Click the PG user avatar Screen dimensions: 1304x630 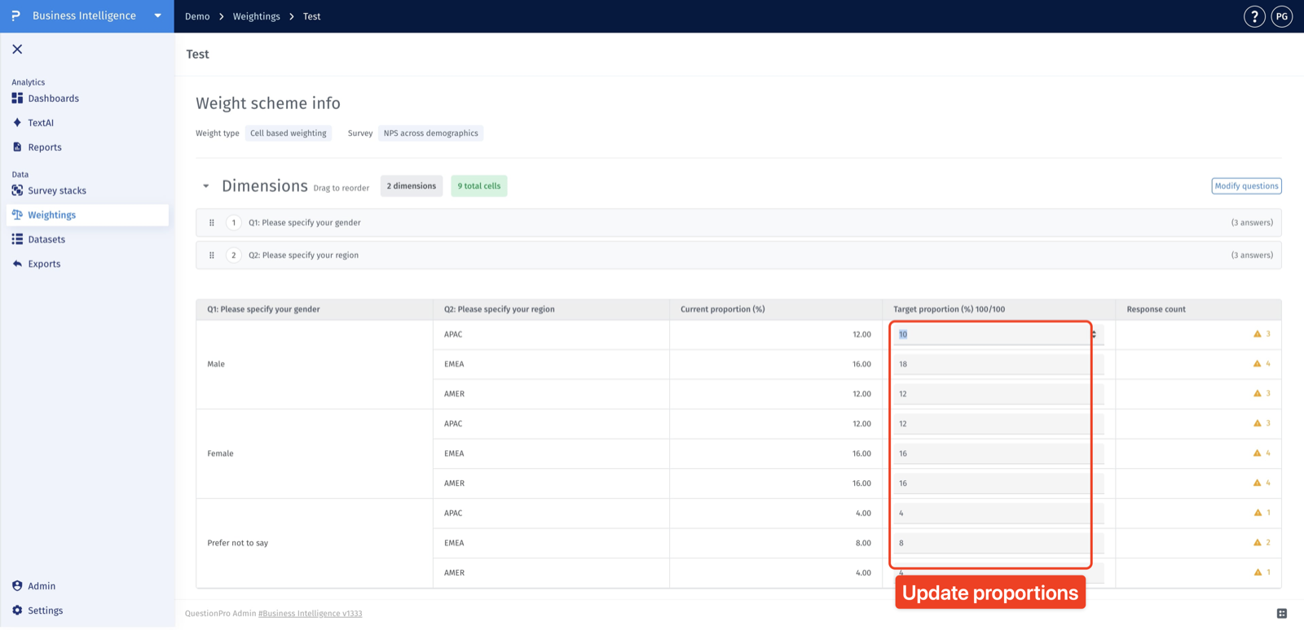click(1282, 16)
